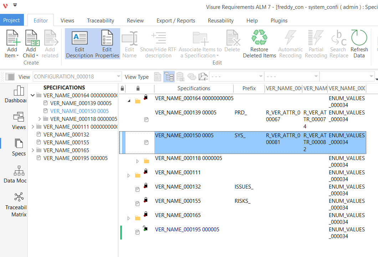
Task: Open the Add Item dropdown arrow
Action: (x=17, y=56)
